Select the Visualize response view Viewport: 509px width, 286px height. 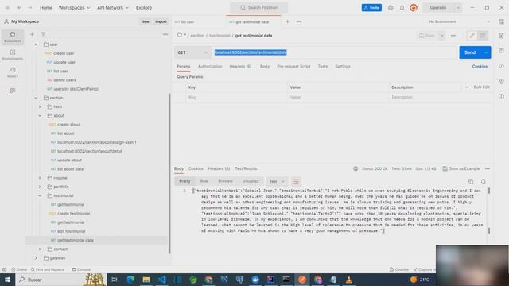click(x=251, y=181)
